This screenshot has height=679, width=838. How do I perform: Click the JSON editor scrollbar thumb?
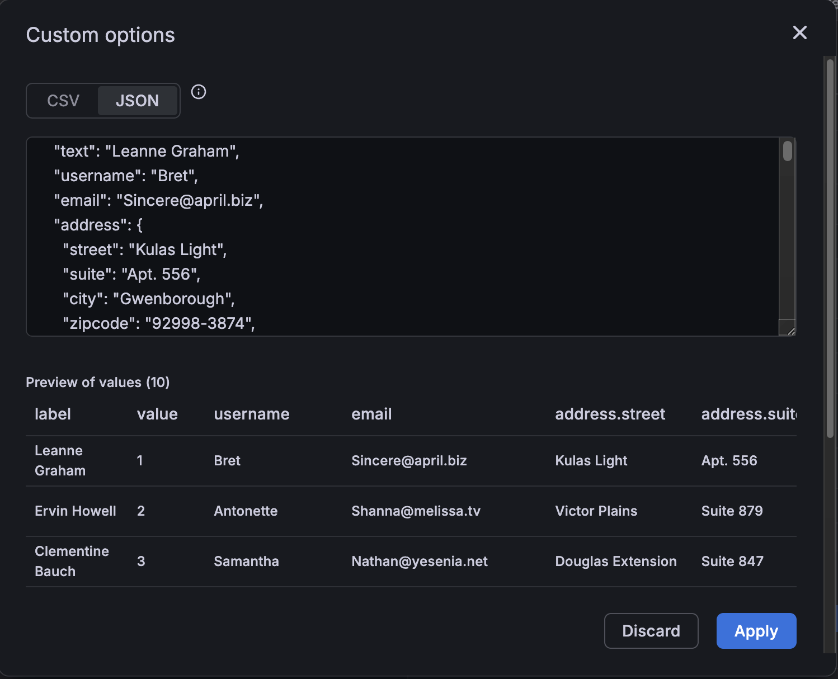click(788, 151)
